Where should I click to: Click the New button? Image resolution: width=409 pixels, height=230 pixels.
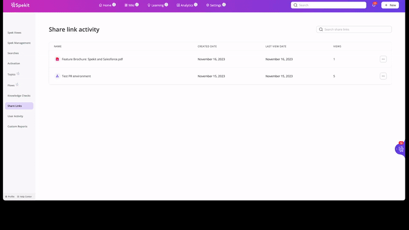click(x=390, y=5)
